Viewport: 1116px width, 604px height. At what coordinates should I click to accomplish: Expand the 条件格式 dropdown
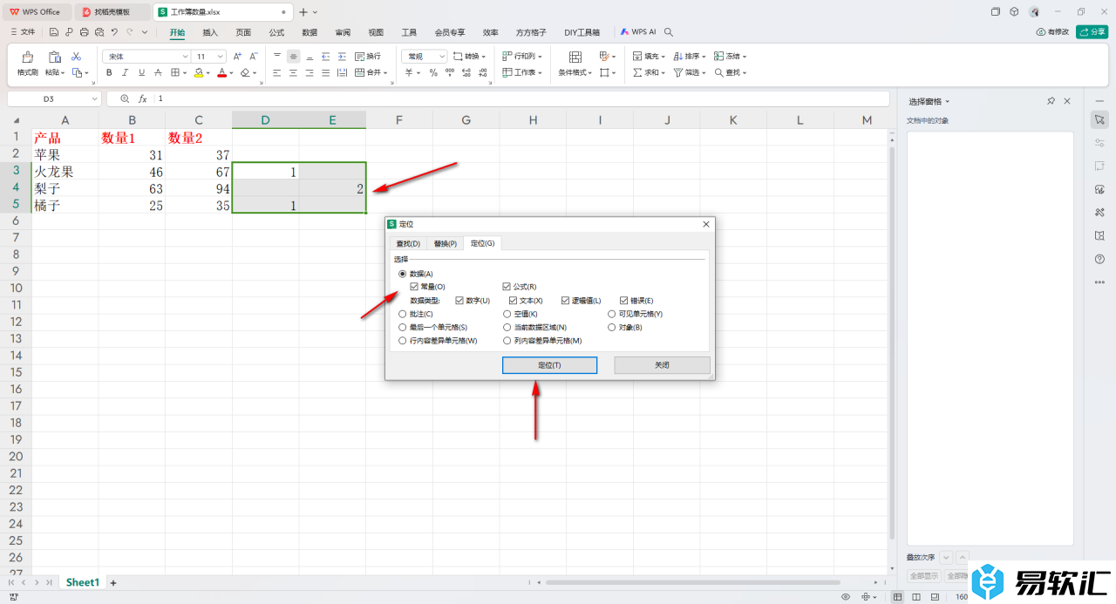tap(589, 73)
